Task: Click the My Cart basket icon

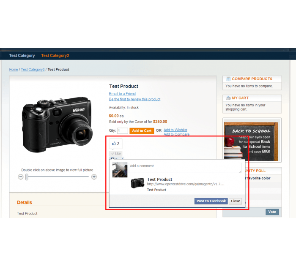Action: 228,98
